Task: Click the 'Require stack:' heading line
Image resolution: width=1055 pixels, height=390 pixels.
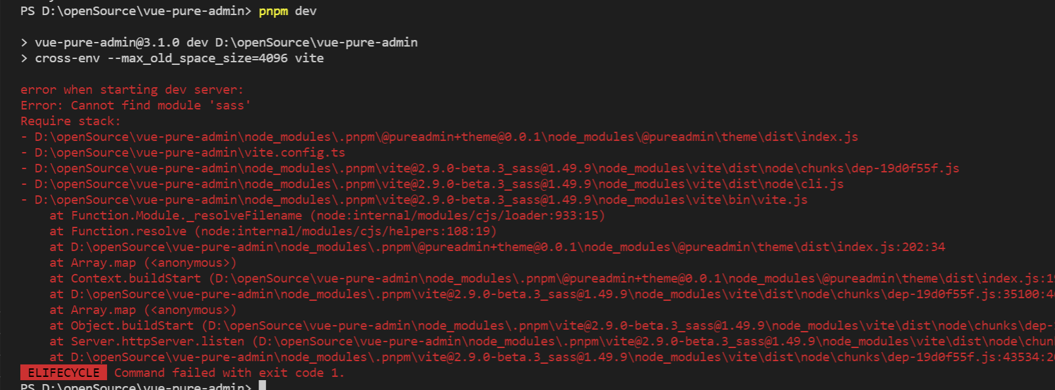Action: pos(70,121)
